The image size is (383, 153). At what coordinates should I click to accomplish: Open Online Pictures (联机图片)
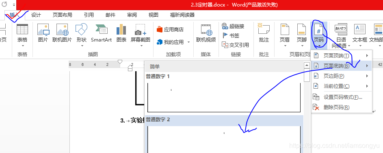point(62,33)
